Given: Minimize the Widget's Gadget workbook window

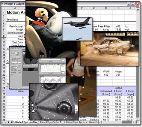Looking at the screenshot, I should pos(129,4).
